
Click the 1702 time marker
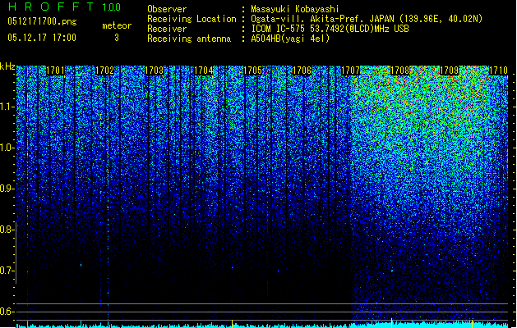coord(105,71)
